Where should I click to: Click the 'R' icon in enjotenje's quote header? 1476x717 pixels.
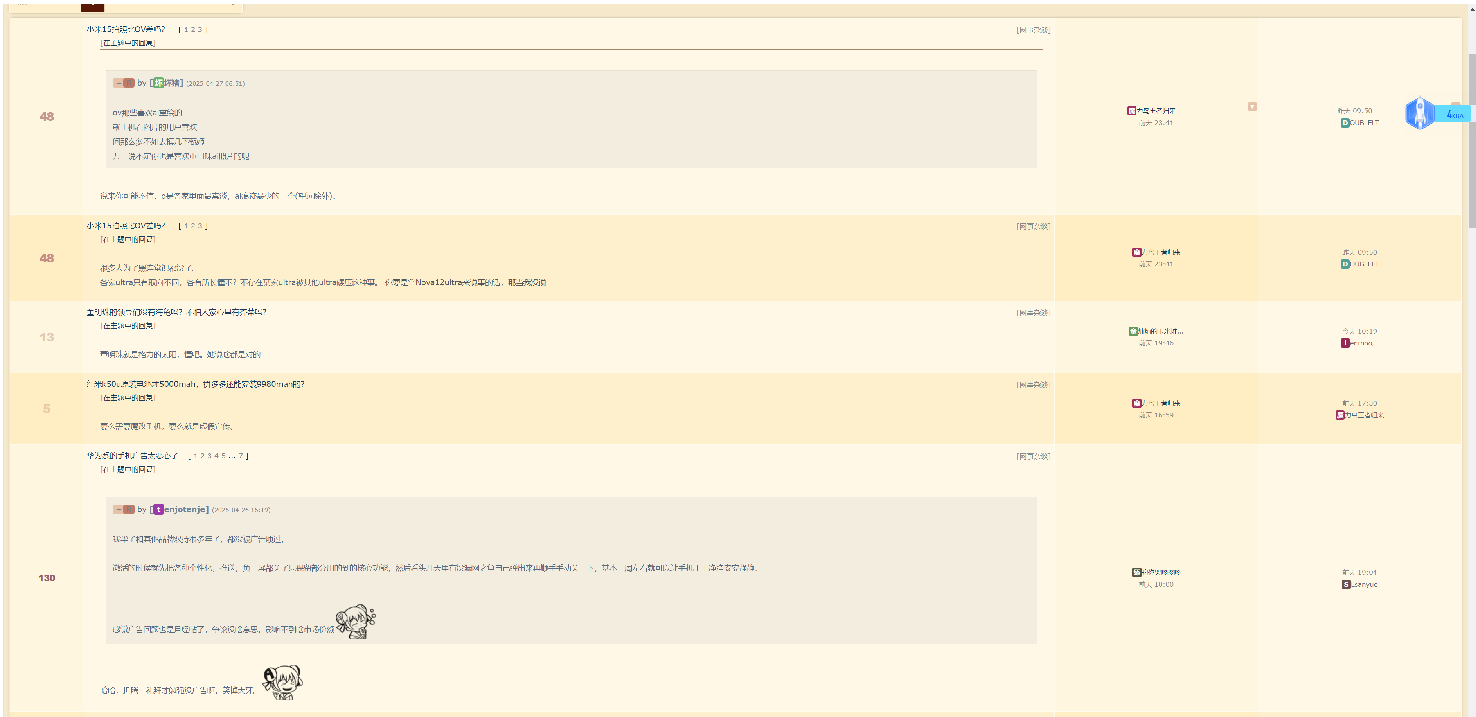point(129,510)
